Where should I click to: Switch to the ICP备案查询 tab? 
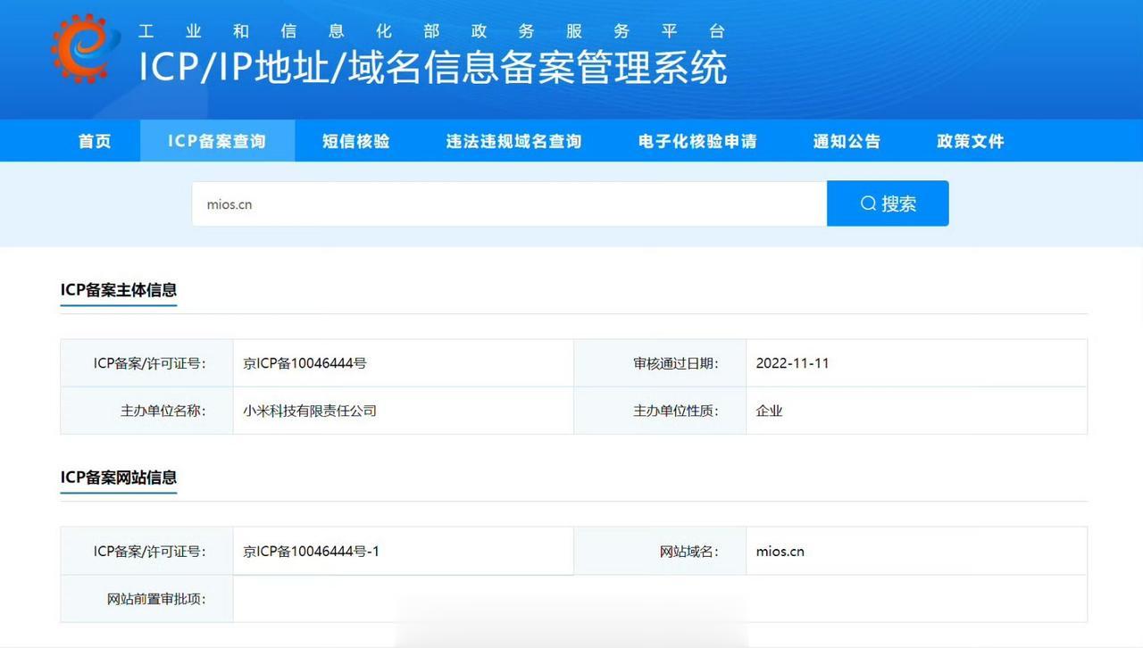218,140
